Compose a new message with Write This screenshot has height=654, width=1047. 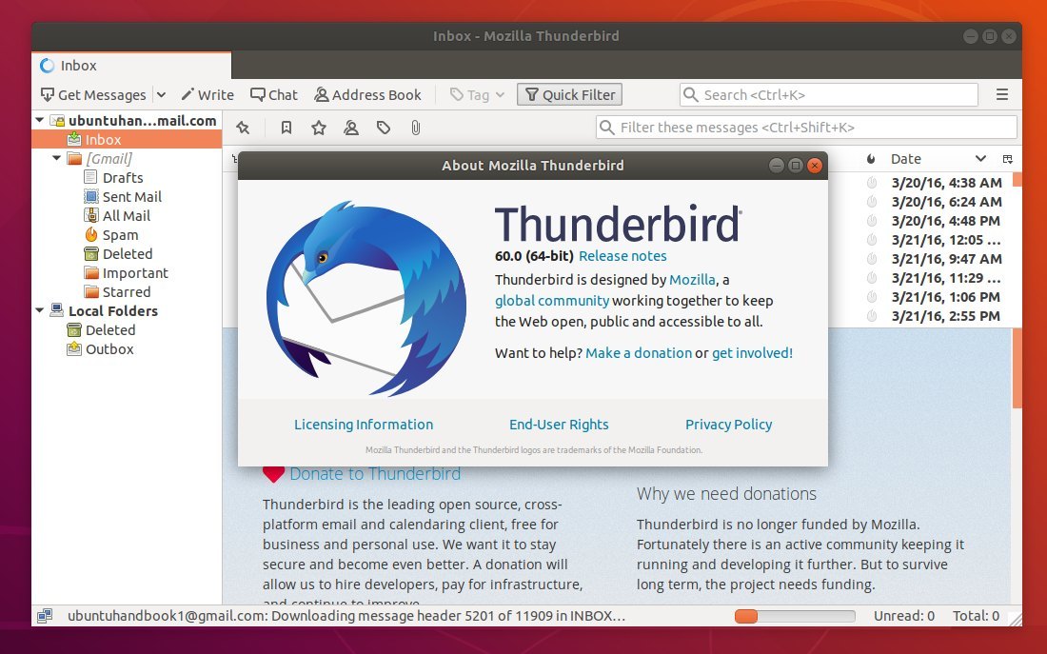point(207,95)
